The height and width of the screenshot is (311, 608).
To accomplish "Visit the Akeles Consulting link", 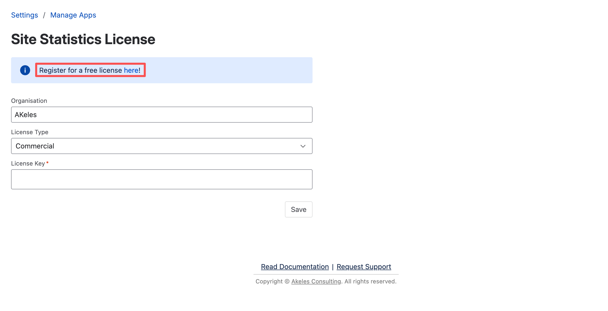I will coord(316,281).
